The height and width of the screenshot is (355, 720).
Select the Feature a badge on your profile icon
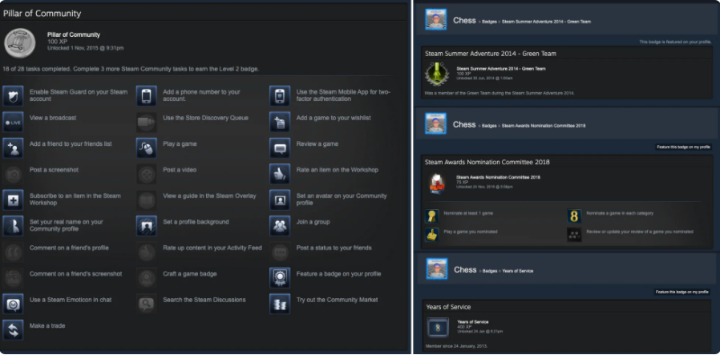[280, 277]
